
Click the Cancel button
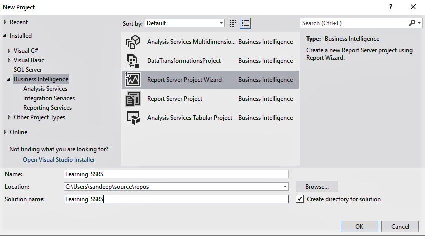[400, 227]
